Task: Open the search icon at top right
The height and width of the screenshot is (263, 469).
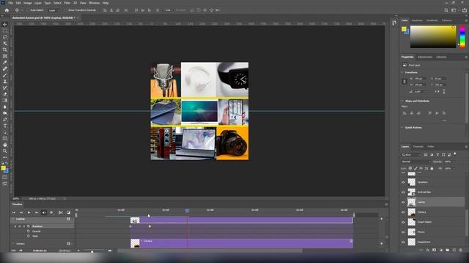Action: 446,10
